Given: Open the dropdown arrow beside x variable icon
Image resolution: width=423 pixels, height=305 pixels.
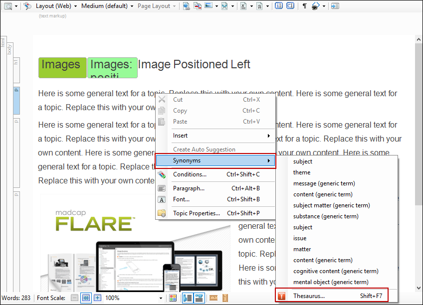Looking at the screenshot, I should pyautogui.click(x=251, y=6).
